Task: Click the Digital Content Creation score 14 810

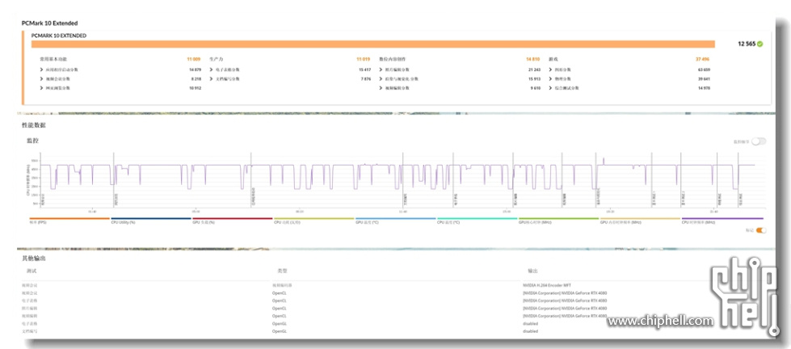Action: [x=533, y=59]
